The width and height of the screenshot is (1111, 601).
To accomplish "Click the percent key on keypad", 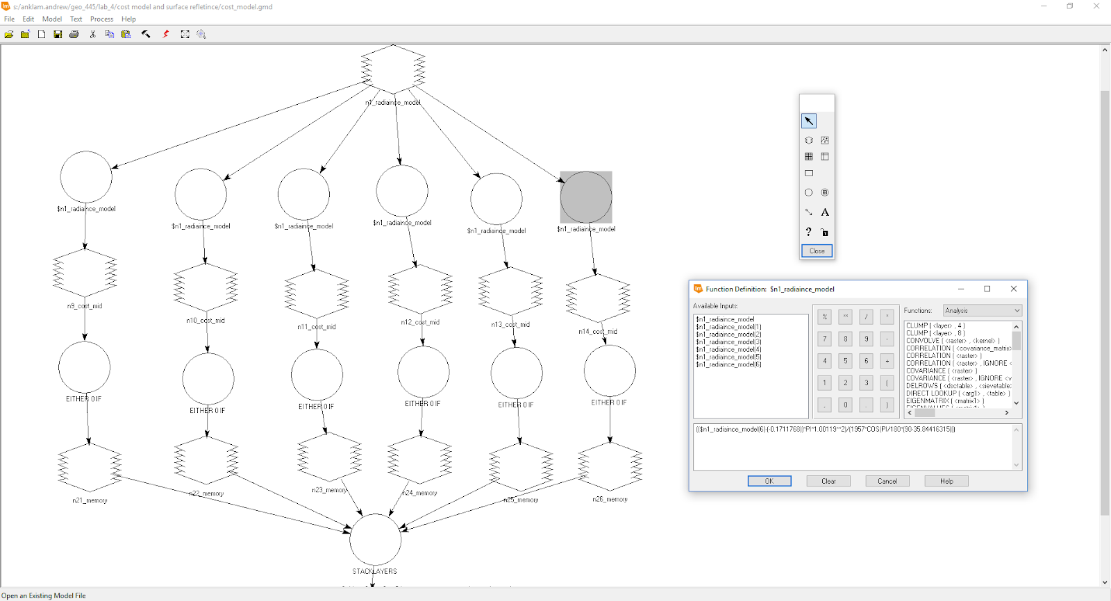I will pyautogui.click(x=825, y=317).
